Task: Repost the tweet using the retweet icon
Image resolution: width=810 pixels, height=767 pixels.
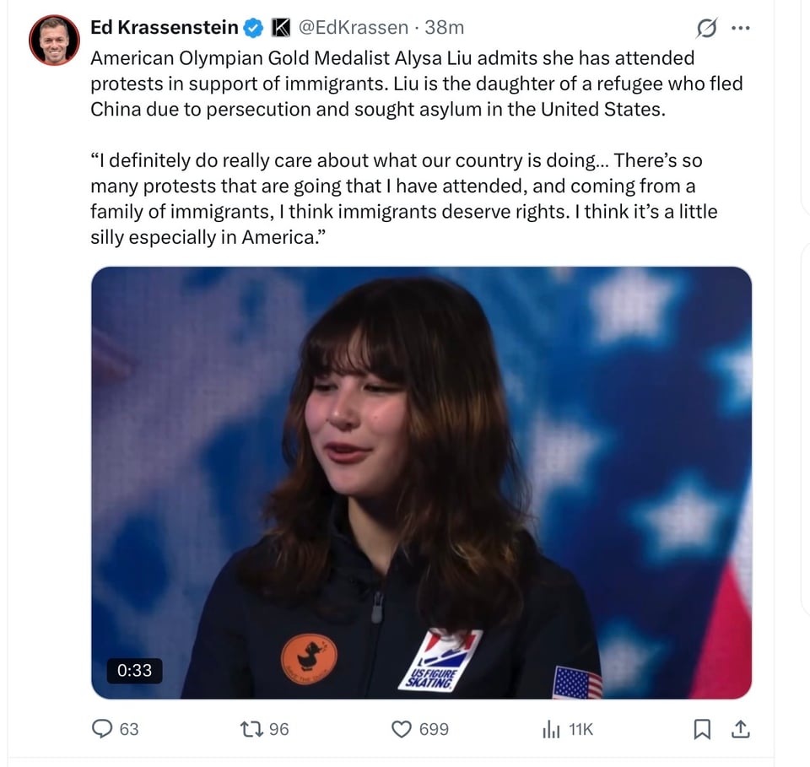Action: pos(252,728)
